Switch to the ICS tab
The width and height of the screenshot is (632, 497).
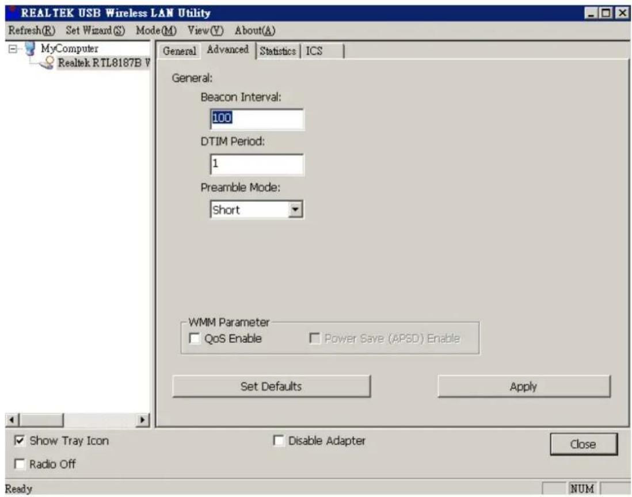click(322, 51)
